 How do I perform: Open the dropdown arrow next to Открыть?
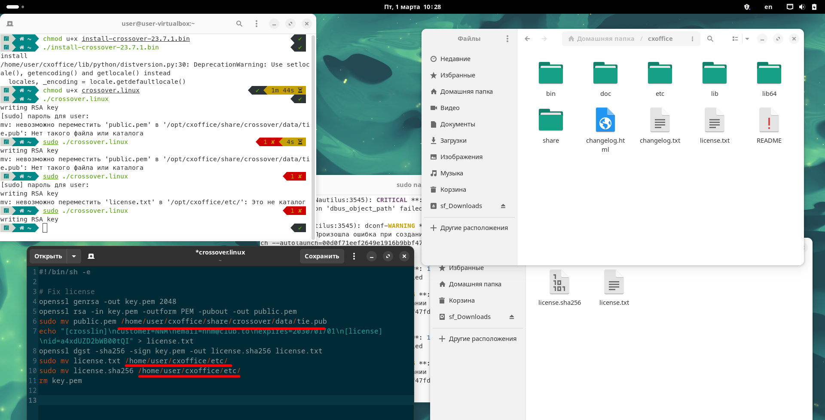click(74, 256)
